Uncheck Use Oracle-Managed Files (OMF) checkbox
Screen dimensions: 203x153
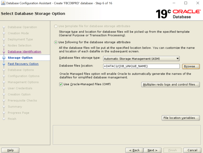pyautogui.click(x=61, y=84)
